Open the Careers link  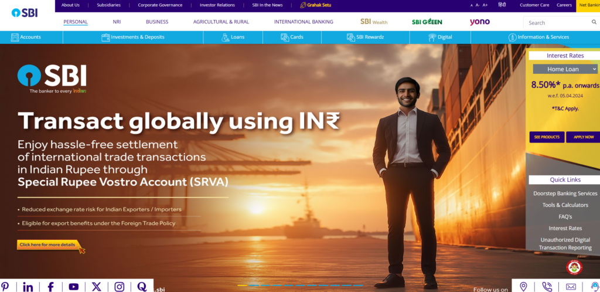[x=564, y=5]
